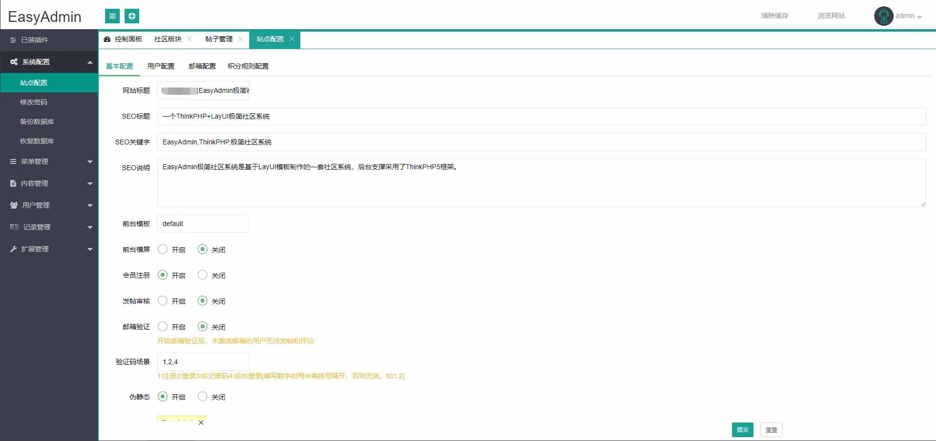
Task: Click the globe refresh icon in header
Action: pyautogui.click(x=132, y=16)
